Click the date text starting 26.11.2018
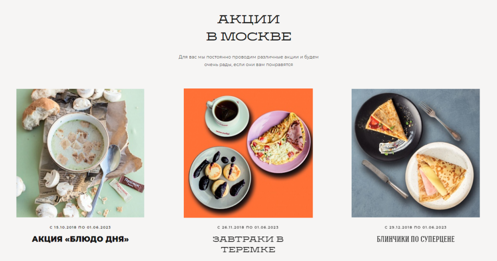 tap(248, 227)
